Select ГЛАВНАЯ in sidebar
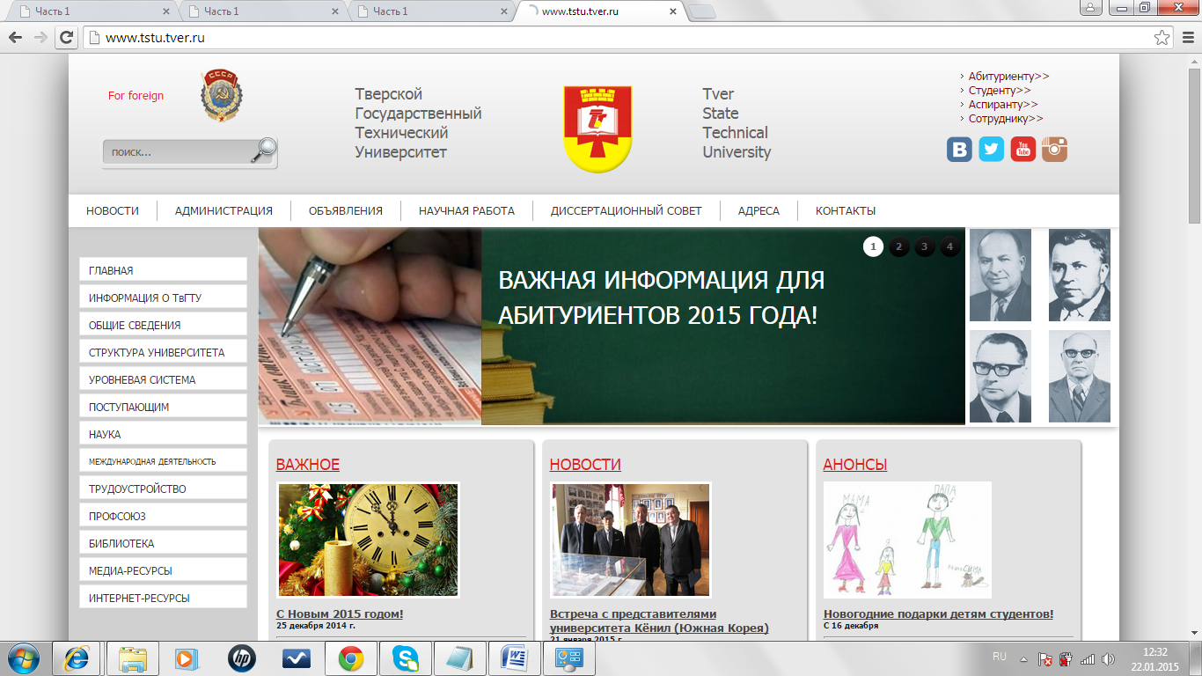The width and height of the screenshot is (1202, 676). (163, 270)
